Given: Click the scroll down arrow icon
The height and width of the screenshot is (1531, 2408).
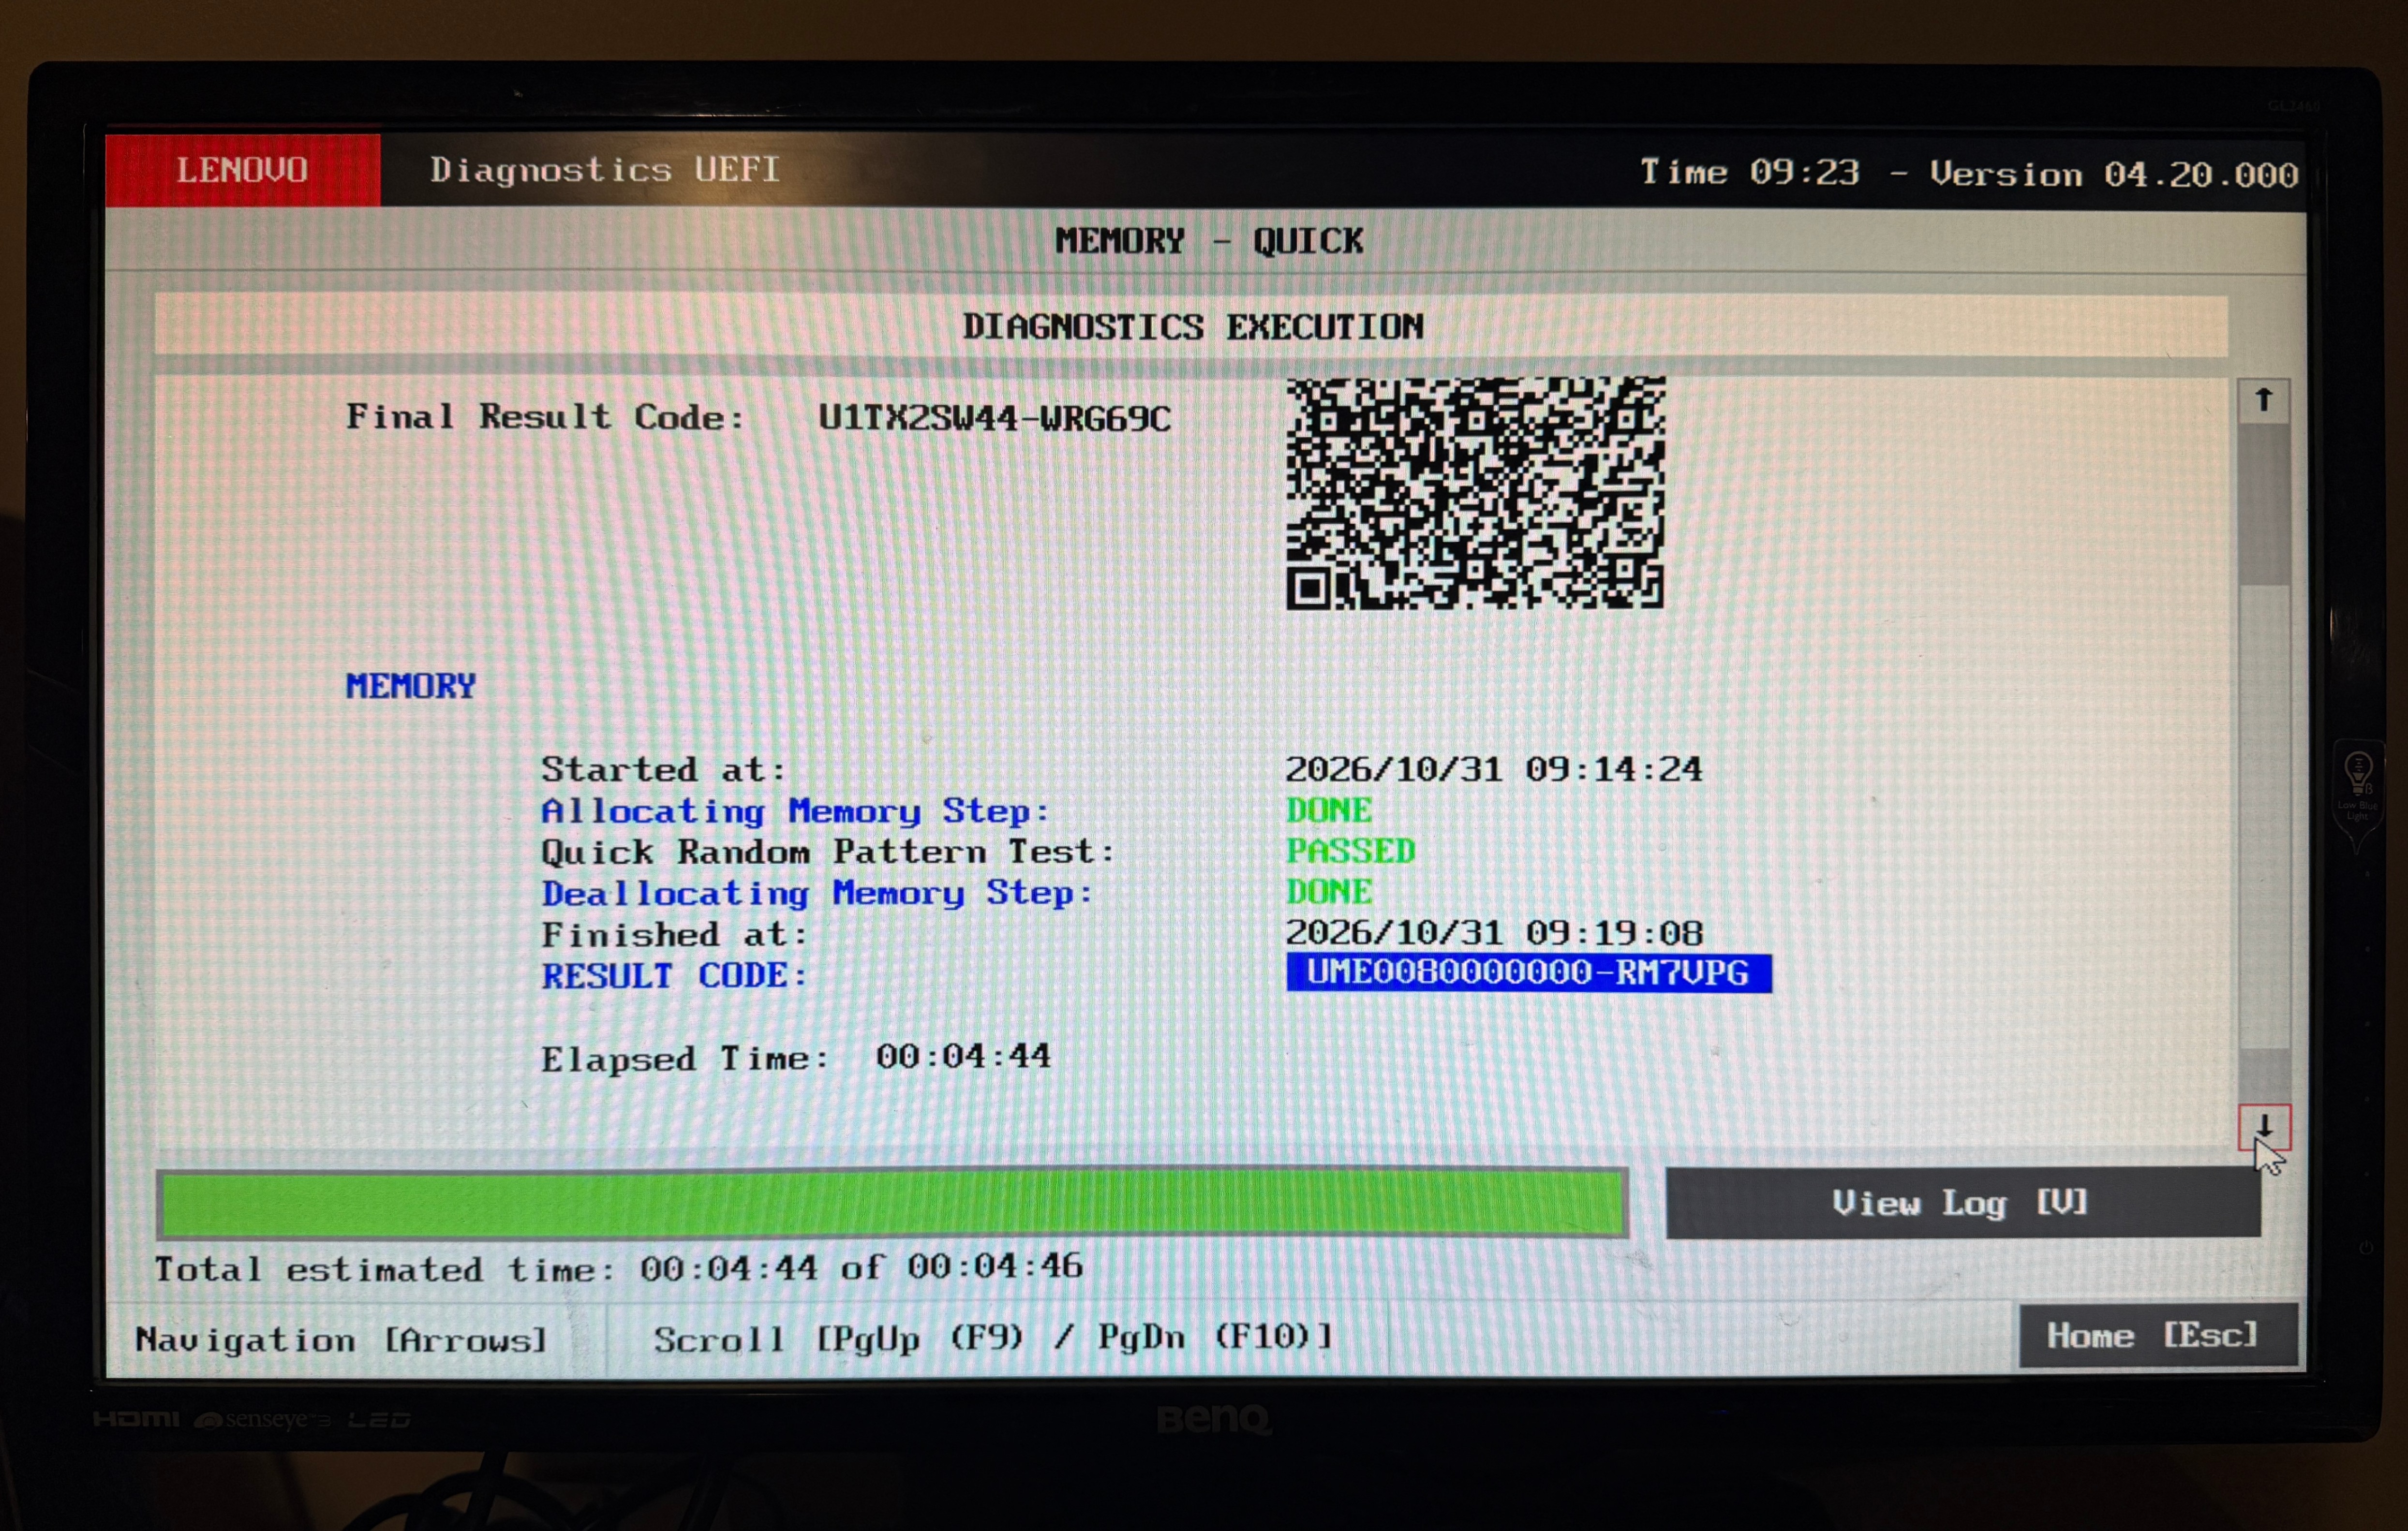Looking at the screenshot, I should (2264, 1128).
